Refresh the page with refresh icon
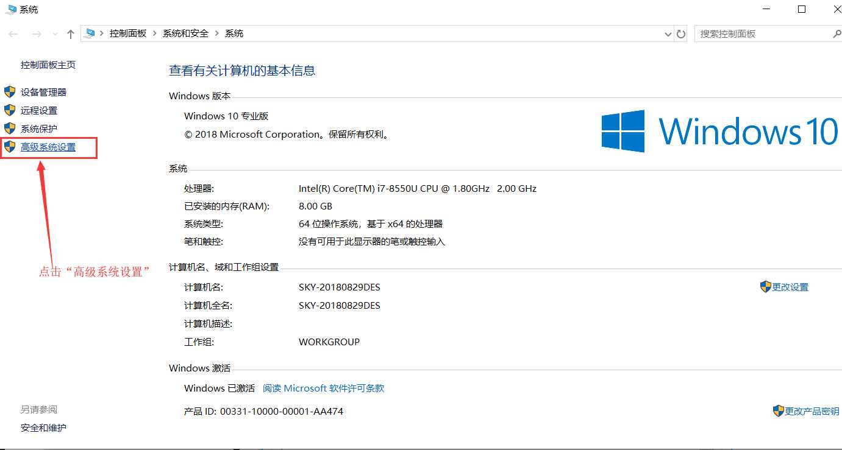842x450 pixels. tap(682, 34)
